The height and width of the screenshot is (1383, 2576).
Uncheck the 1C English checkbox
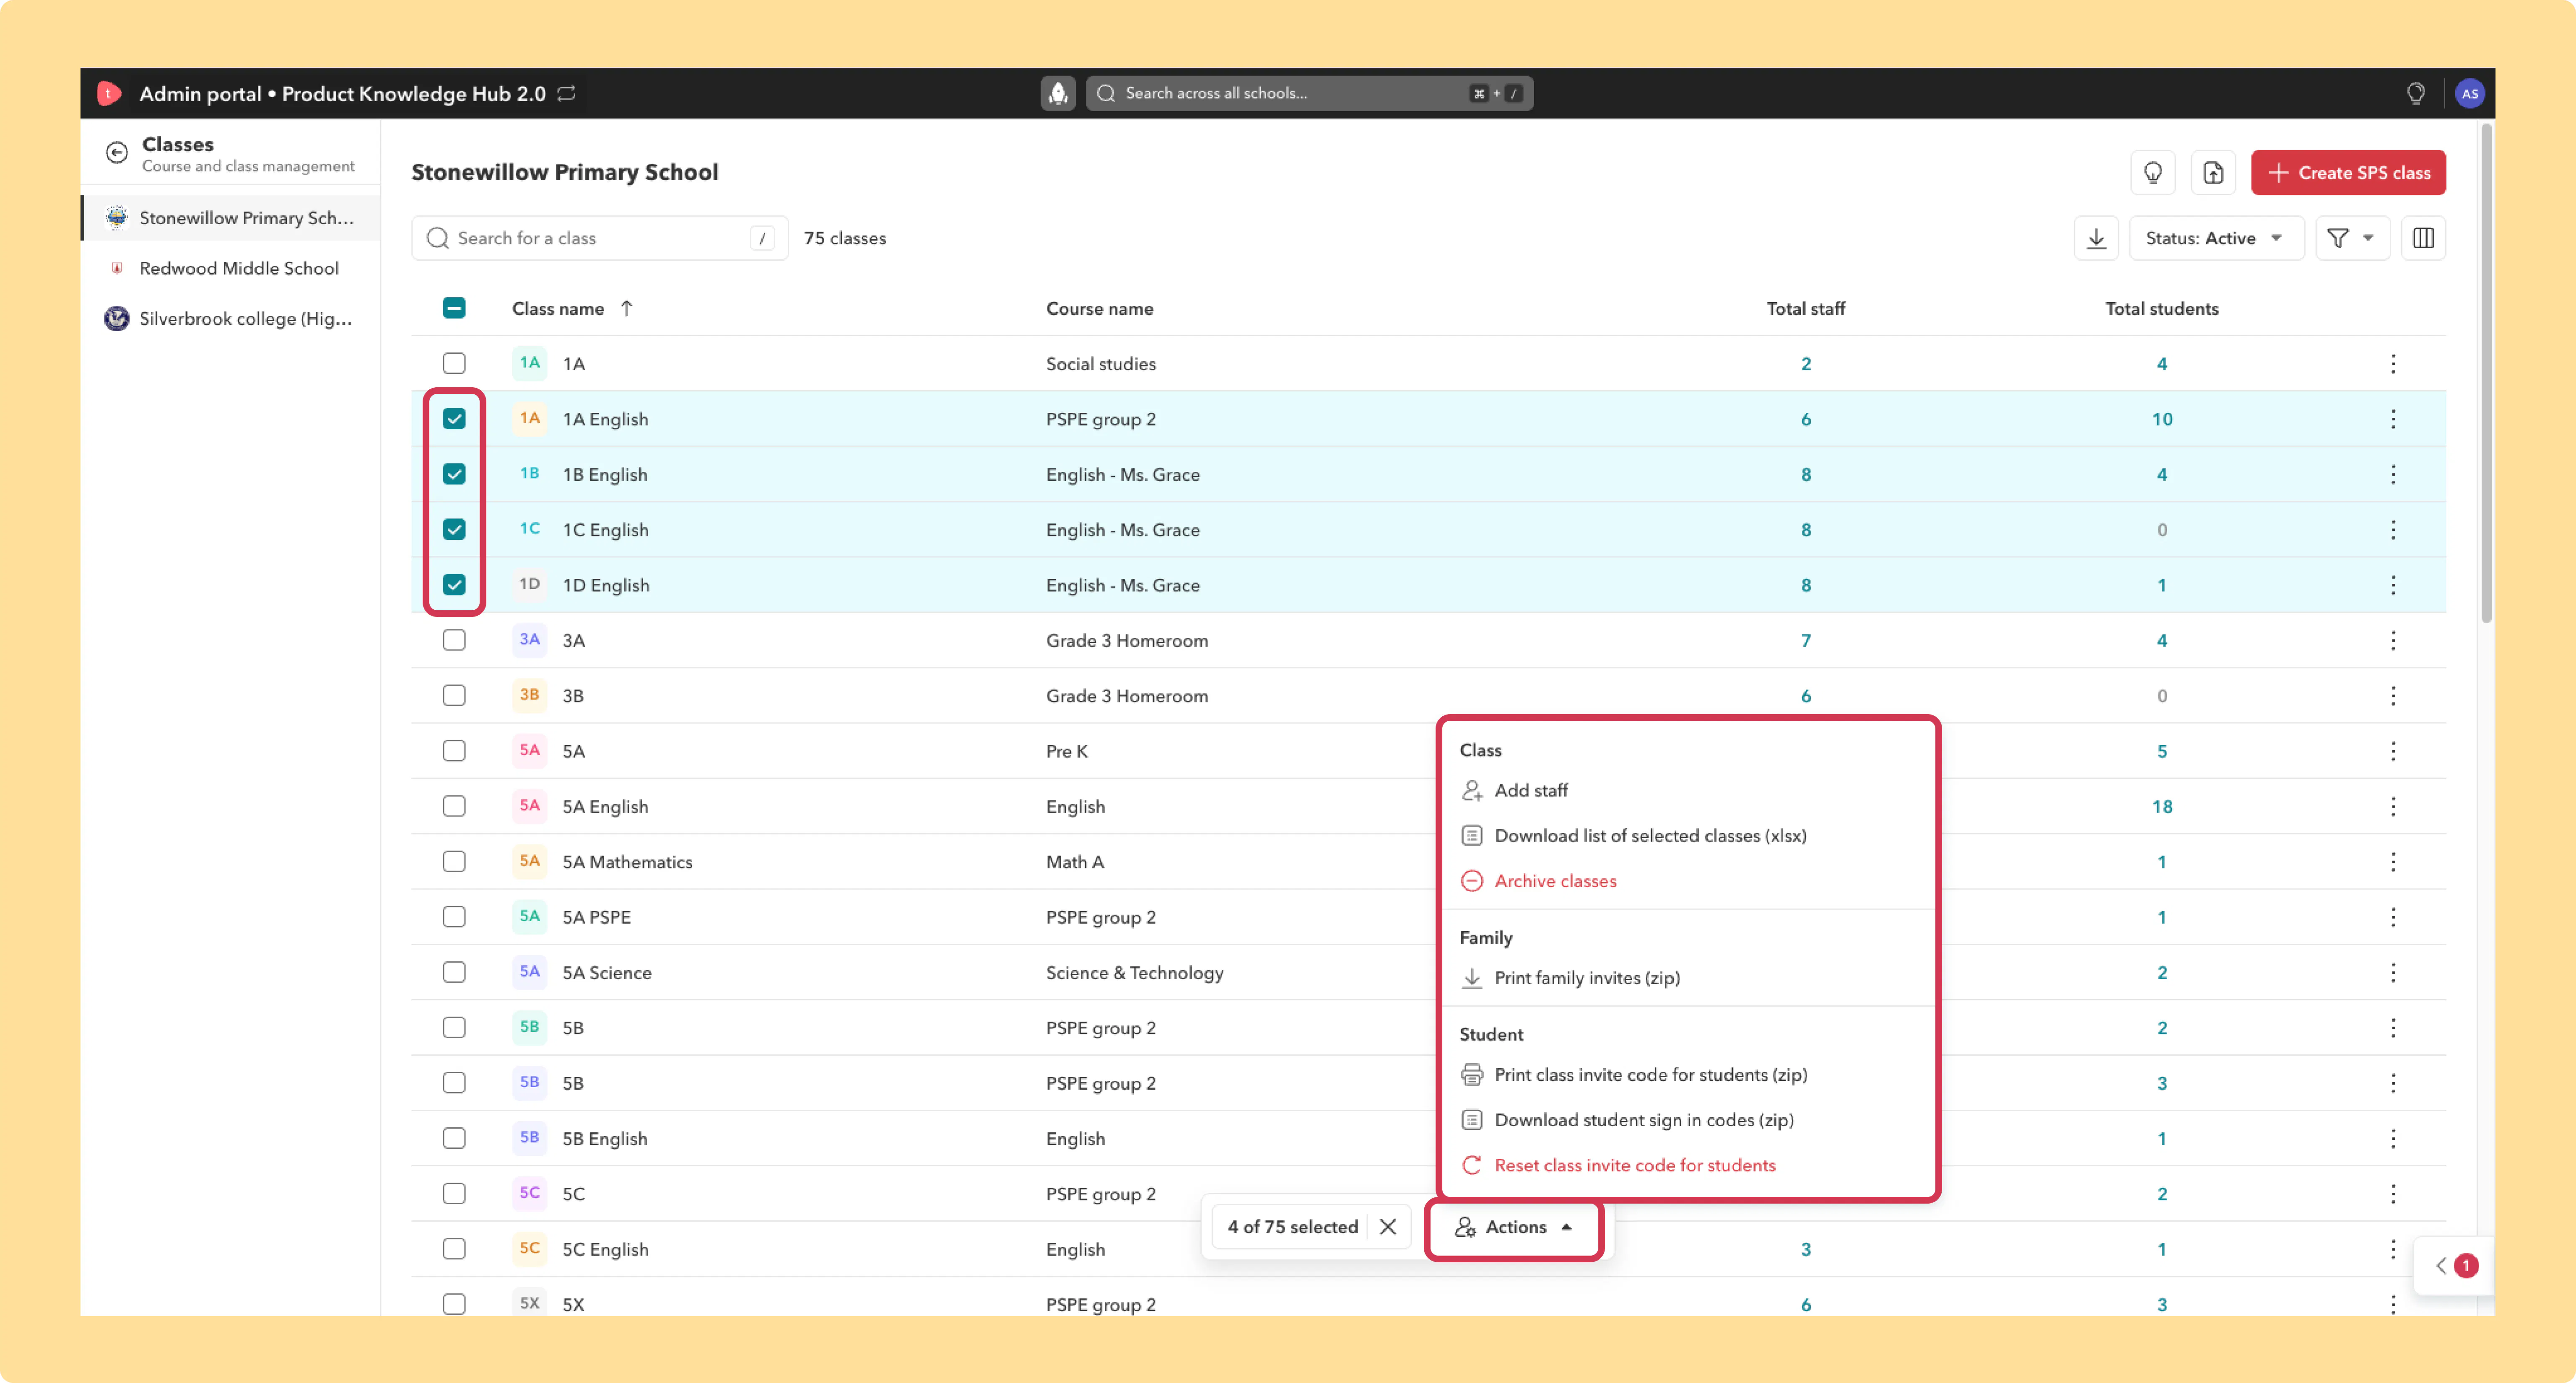point(454,530)
